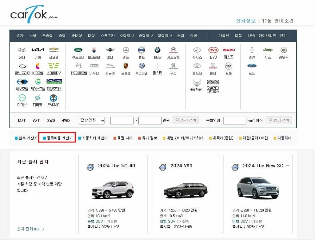Click the MINI brand logo
315x240 pixels.
pyautogui.click(x=110, y=50)
